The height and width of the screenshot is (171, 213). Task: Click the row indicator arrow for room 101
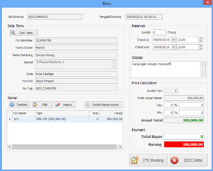[x=10, y=119]
